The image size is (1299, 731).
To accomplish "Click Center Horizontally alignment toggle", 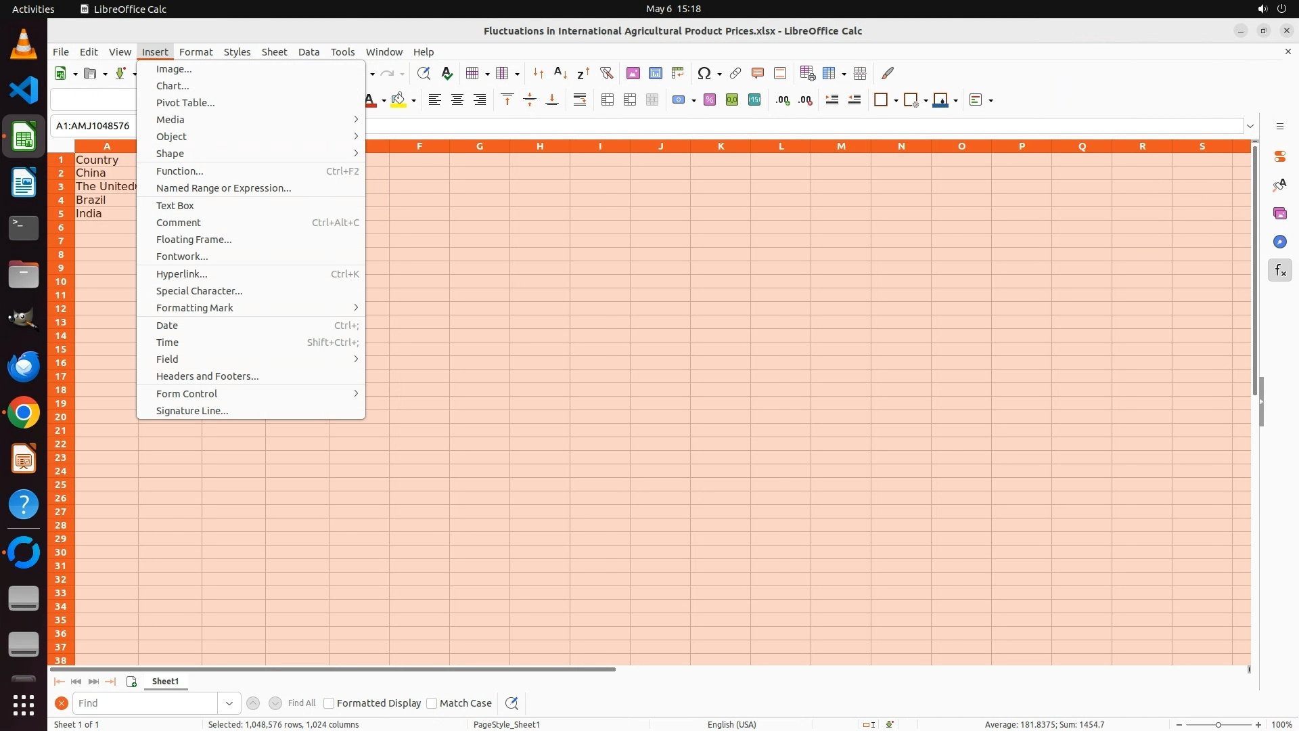I will [457, 100].
